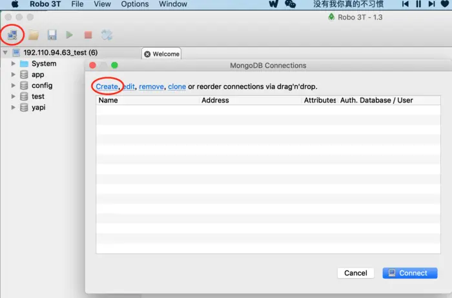Click the app database icon
The image size is (452, 298).
point(25,75)
